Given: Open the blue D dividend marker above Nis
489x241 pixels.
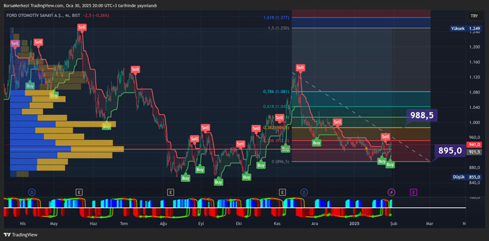Looking at the screenshot, I should point(31,192).
